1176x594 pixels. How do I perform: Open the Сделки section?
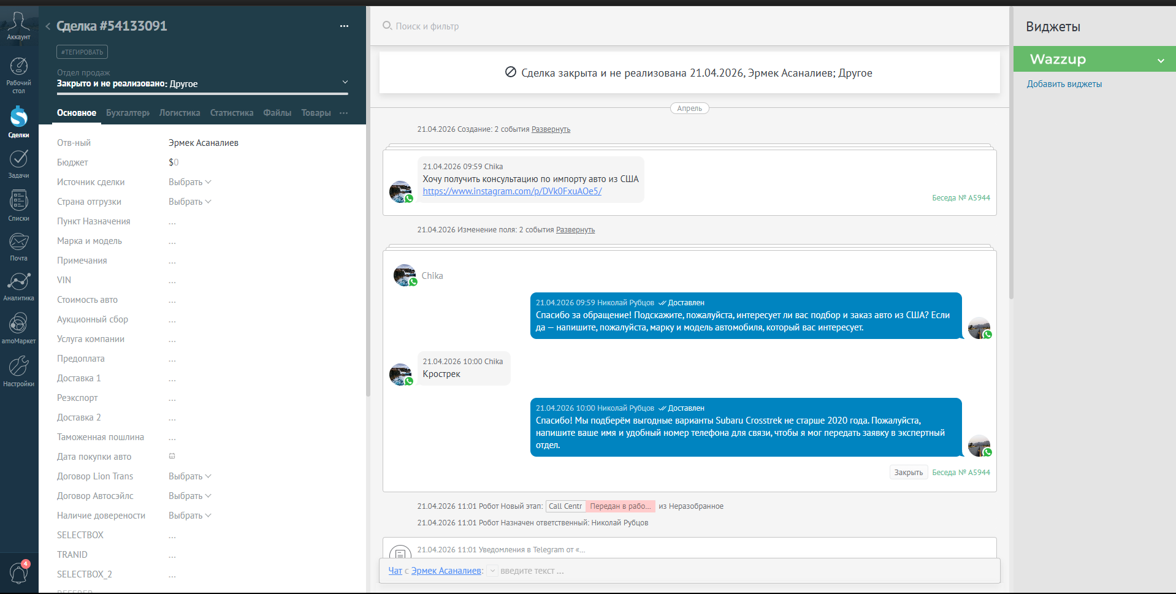(18, 121)
